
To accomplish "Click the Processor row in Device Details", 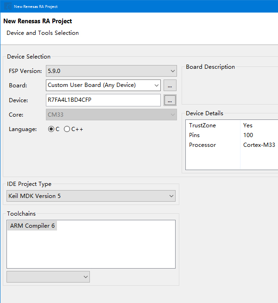I will click(202, 145).
